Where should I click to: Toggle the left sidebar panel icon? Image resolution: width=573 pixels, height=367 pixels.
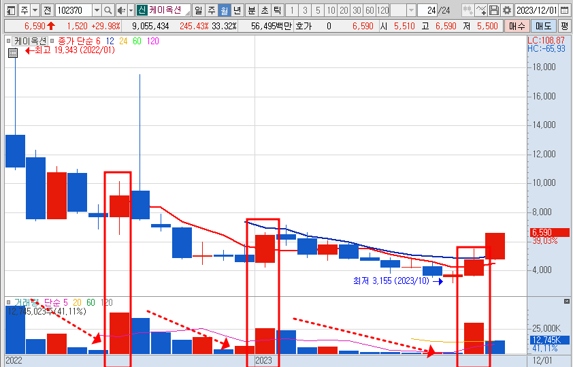[x=12, y=10]
